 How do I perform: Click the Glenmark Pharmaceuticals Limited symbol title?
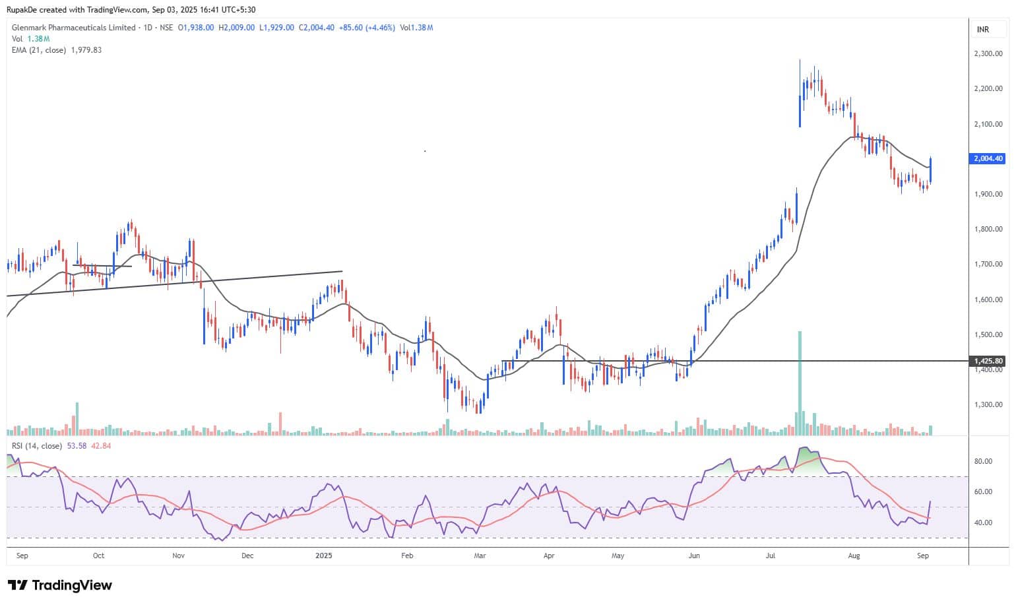point(73,28)
